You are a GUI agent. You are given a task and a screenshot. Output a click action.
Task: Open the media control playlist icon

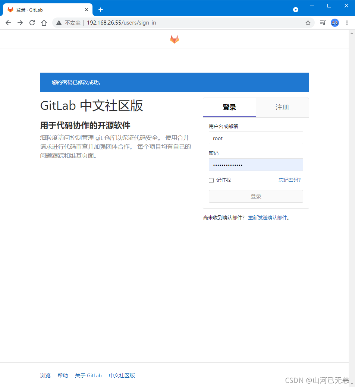tap(323, 23)
